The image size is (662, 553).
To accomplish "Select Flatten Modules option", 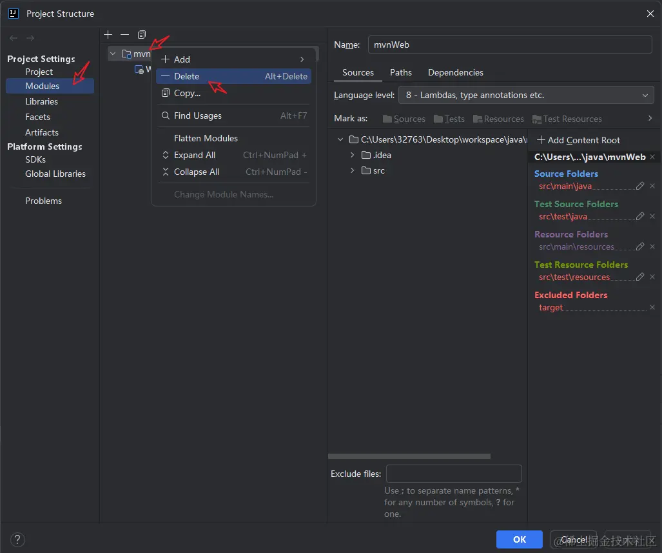I will tap(233, 138).
